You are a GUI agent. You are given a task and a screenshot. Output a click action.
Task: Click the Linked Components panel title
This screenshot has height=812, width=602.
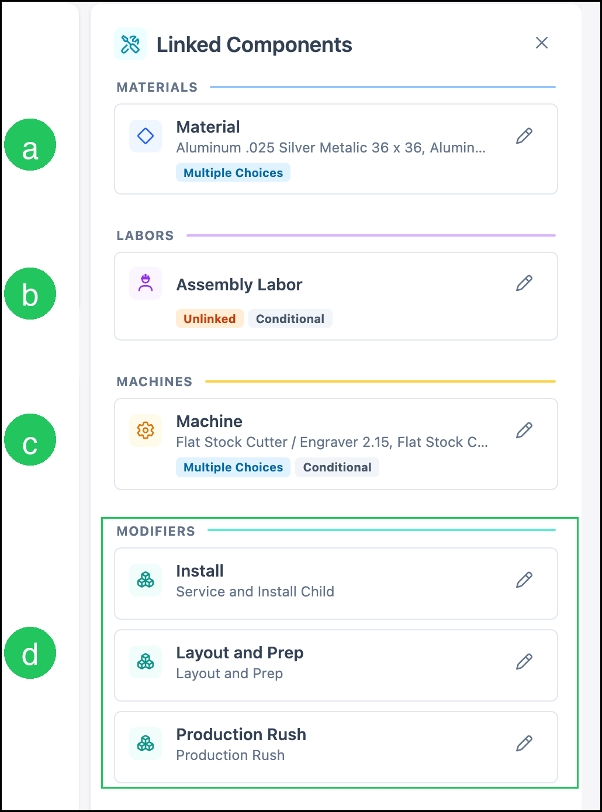[x=254, y=44]
